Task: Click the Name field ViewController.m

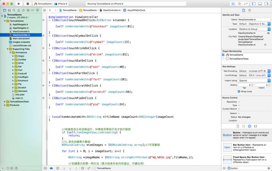Action: [x=254, y=19]
